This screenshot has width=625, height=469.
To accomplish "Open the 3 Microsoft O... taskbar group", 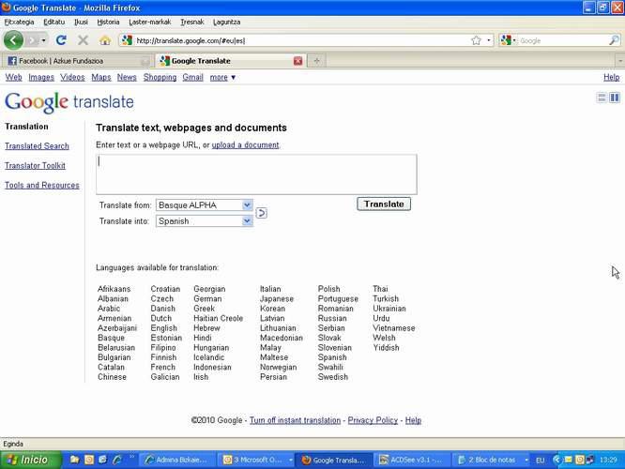I will (257, 460).
